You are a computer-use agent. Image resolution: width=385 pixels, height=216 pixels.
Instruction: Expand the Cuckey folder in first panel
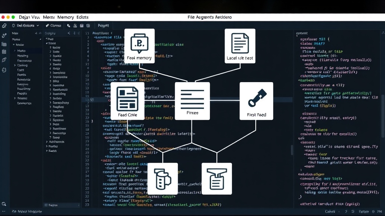(x=15, y=65)
